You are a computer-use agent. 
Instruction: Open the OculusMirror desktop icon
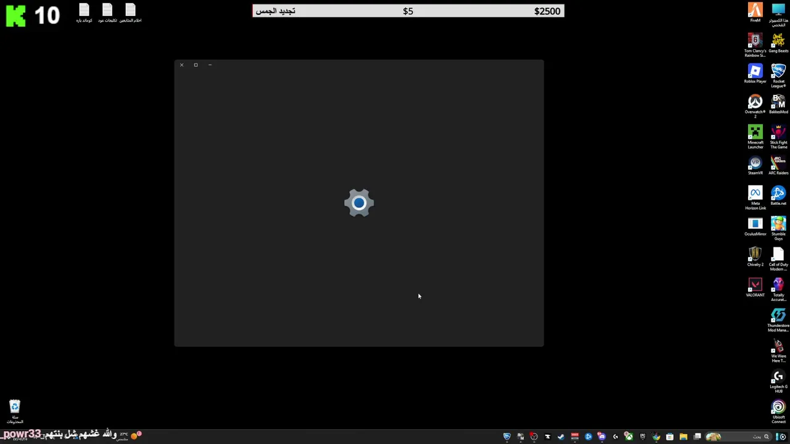pyautogui.click(x=755, y=226)
